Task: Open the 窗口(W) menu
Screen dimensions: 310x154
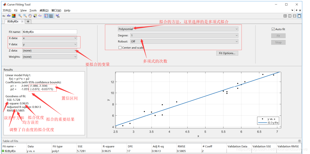Action: [x=56, y=10]
